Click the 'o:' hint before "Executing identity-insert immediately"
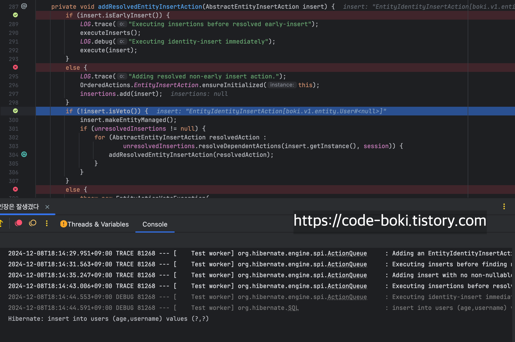This screenshot has width=515, height=342. click(122, 41)
